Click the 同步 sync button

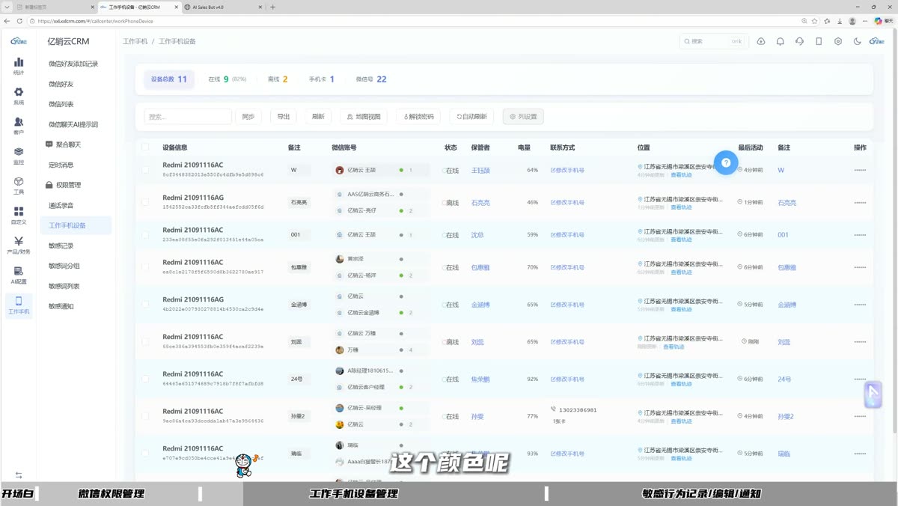point(248,117)
